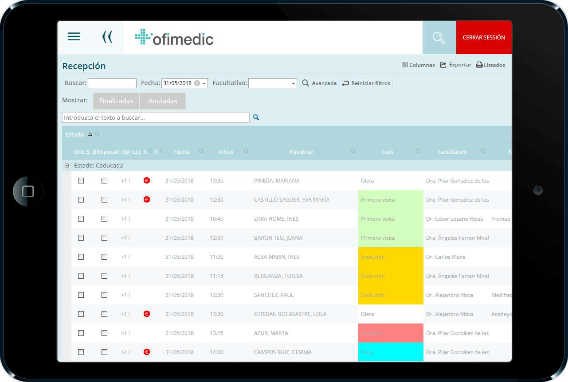Viewport: 568px width, 382px height.
Task: Open the hamburger main menu
Action: (x=74, y=37)
